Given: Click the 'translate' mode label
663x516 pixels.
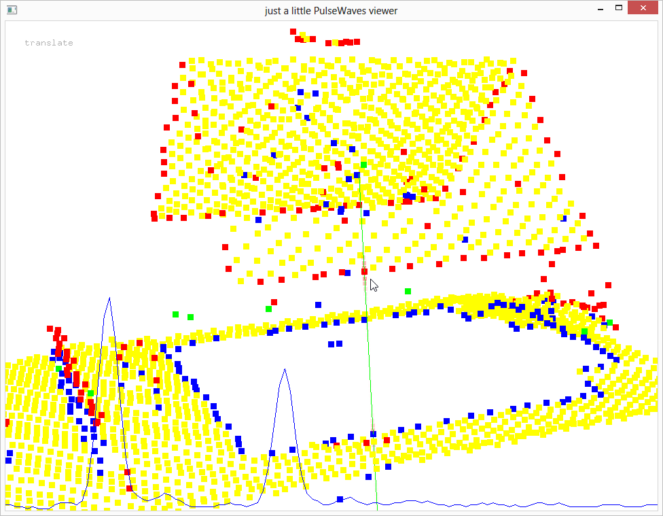Looking at the screenshot, I should click(49, 43).
